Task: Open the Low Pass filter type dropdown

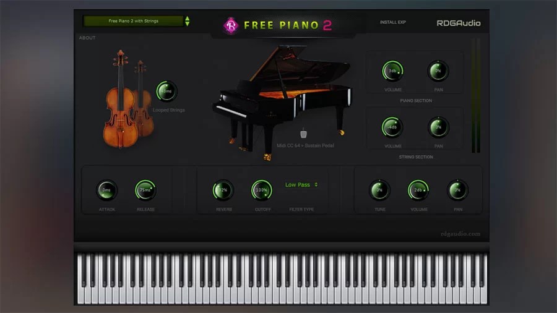Action: click(x=301, y=185)
